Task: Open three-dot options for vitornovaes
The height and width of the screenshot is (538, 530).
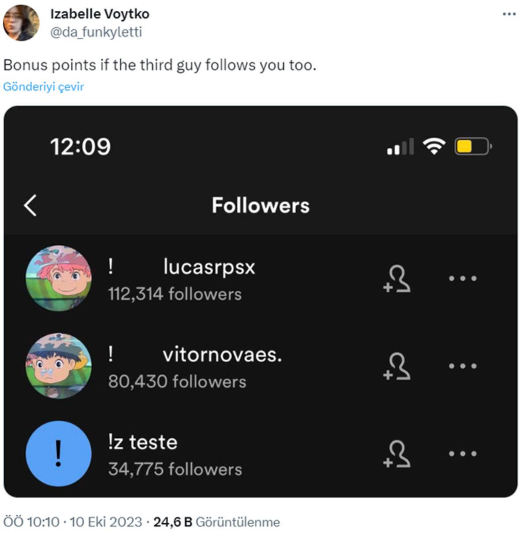Action: 462,366
